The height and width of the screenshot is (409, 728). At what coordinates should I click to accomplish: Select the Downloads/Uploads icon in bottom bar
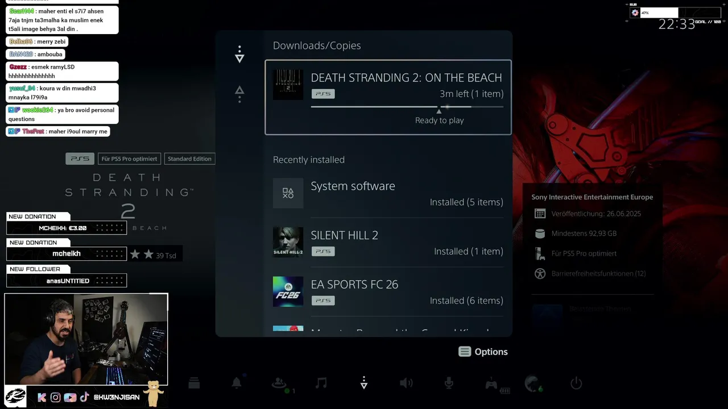point(364,383)
